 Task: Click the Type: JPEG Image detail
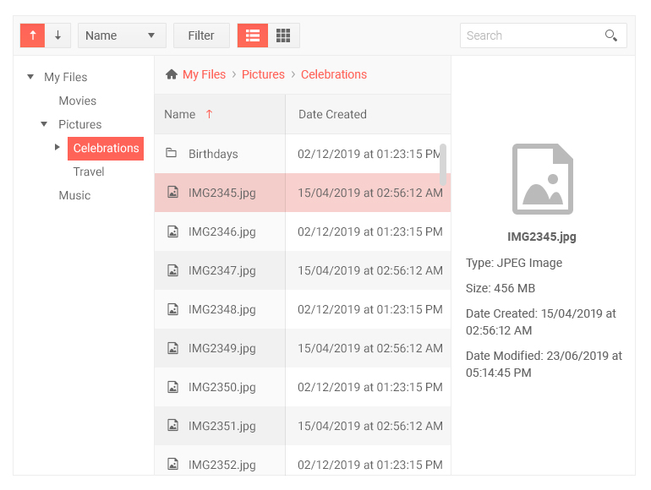[514, 263]
